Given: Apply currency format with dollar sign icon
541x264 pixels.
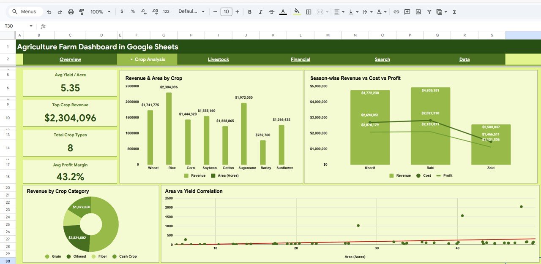Looking at the screenshot, I should pyautogui.click(x=122, y=11).
